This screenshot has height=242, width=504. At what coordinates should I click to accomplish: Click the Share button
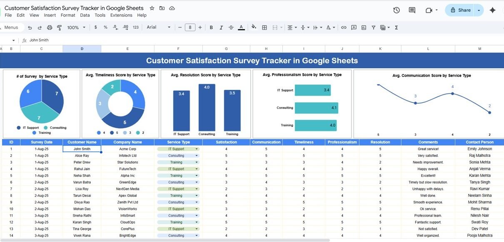pyautogui.click(x=460, y=10)
